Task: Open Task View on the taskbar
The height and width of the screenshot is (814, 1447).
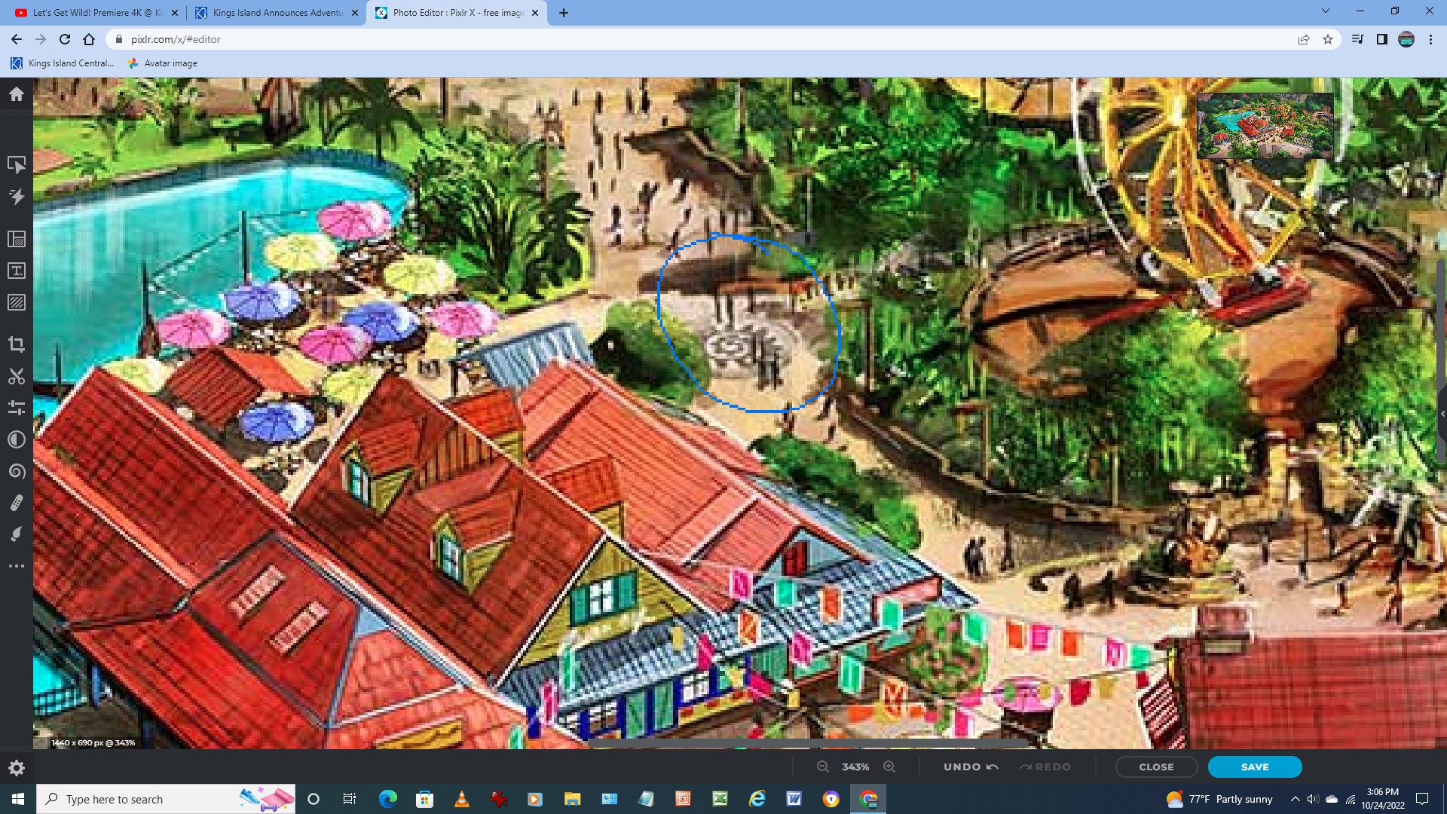Action: 349,799
